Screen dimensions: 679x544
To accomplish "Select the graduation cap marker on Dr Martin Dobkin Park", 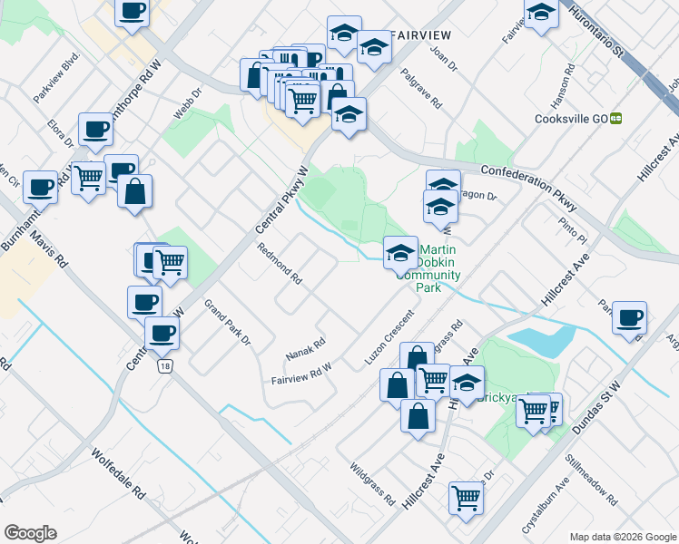I will 400,255.
